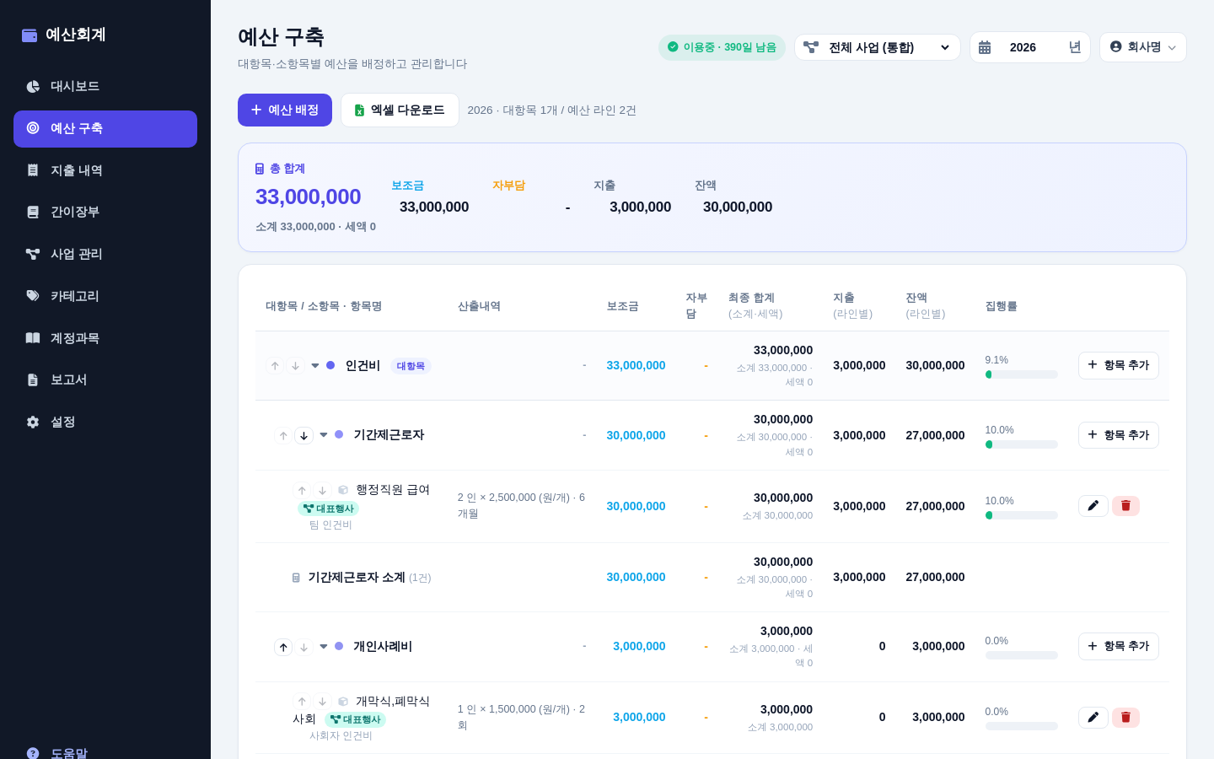Click the 대항목 tag on 인건비
Image resolution: width=1214 pixels, height=759 pixels.
pos(411,366)
